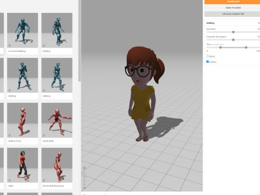Click the Sneak Walk caption text

click(x=48, y=141)
